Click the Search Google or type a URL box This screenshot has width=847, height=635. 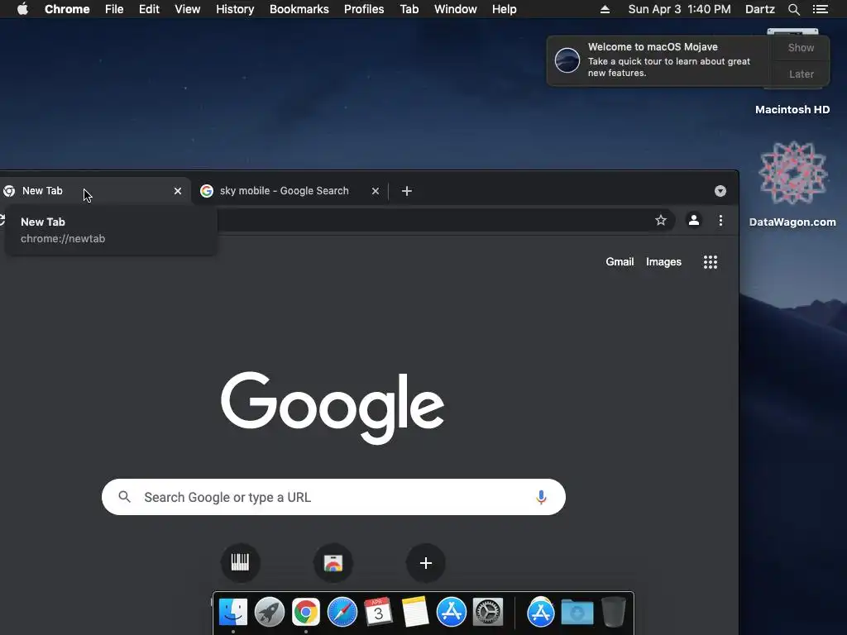coord(333,497)
